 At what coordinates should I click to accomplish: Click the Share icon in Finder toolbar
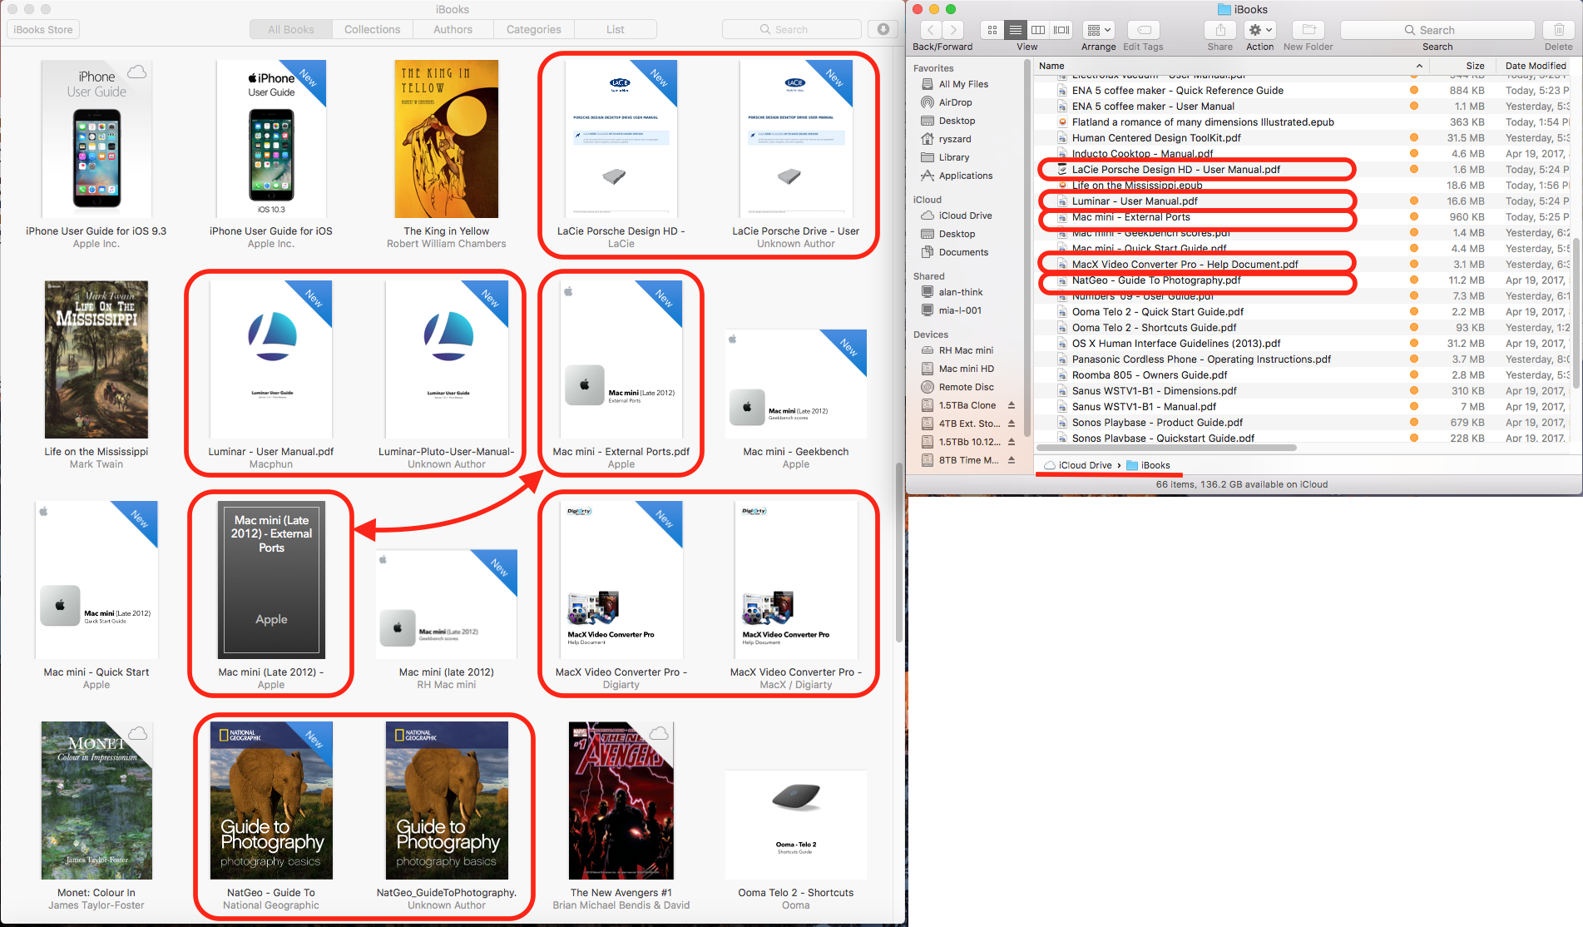click(1220, 30)
